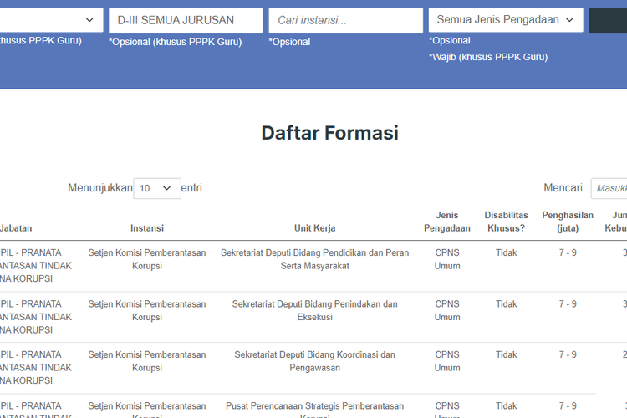Click the first row's 7 - 9 salary cell

[x=568, y=253]
